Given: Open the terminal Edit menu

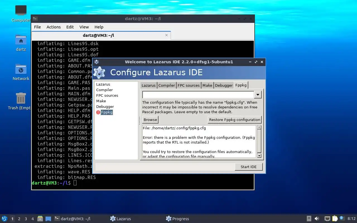Looking at the screenshot, I should click(x=70, y=27).
